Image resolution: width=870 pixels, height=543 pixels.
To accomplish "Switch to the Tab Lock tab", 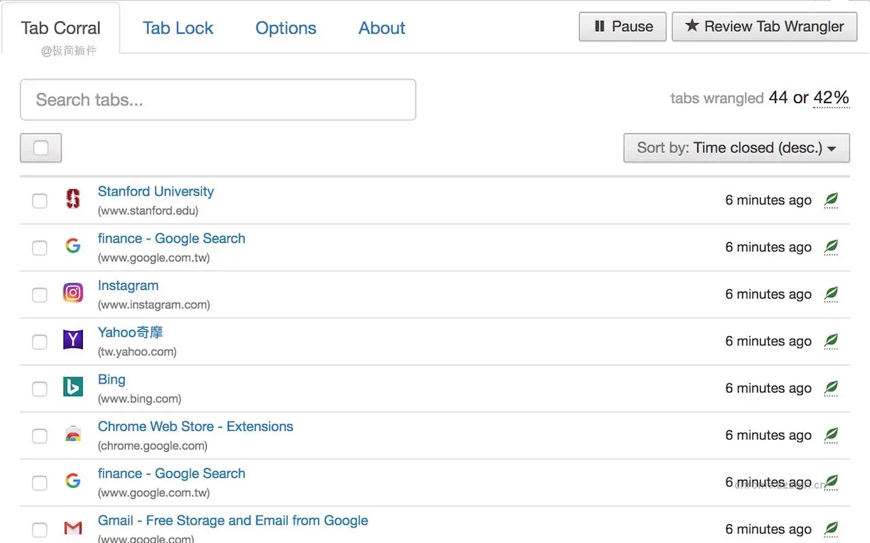I will [178, 29].
